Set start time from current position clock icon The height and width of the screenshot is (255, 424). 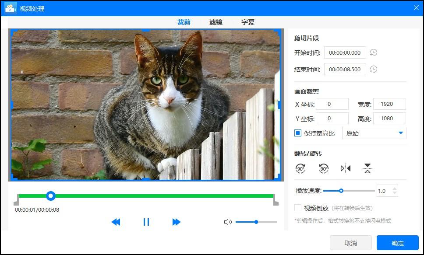(374, 52)
